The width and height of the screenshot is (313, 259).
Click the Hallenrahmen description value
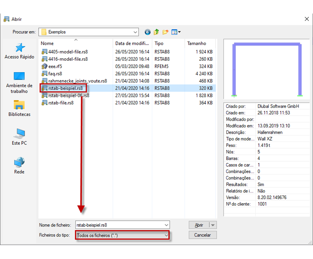270,133
